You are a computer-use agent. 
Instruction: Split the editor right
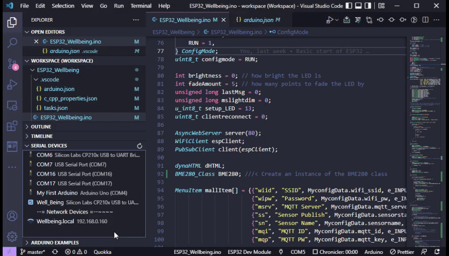(425, 20)
